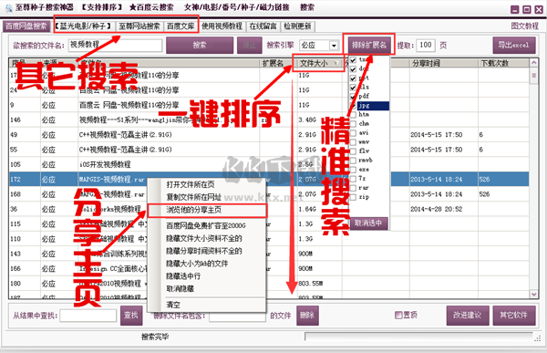Tick the avi extension checkbox

pos(353,133)
